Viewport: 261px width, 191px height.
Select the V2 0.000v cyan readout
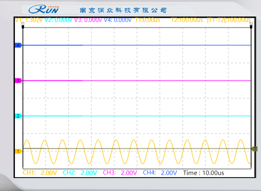tap(58, 20)
